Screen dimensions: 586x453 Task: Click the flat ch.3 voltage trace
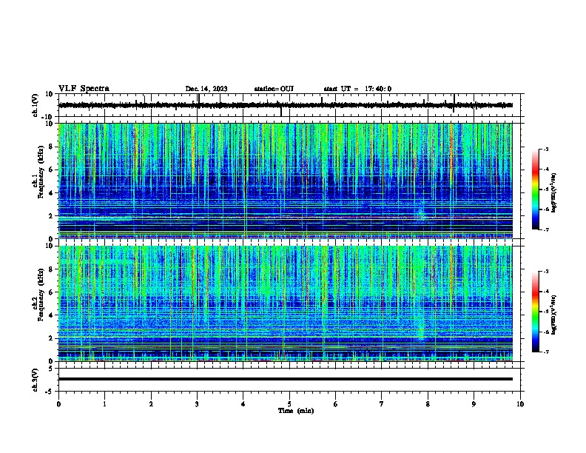[286, 379]
